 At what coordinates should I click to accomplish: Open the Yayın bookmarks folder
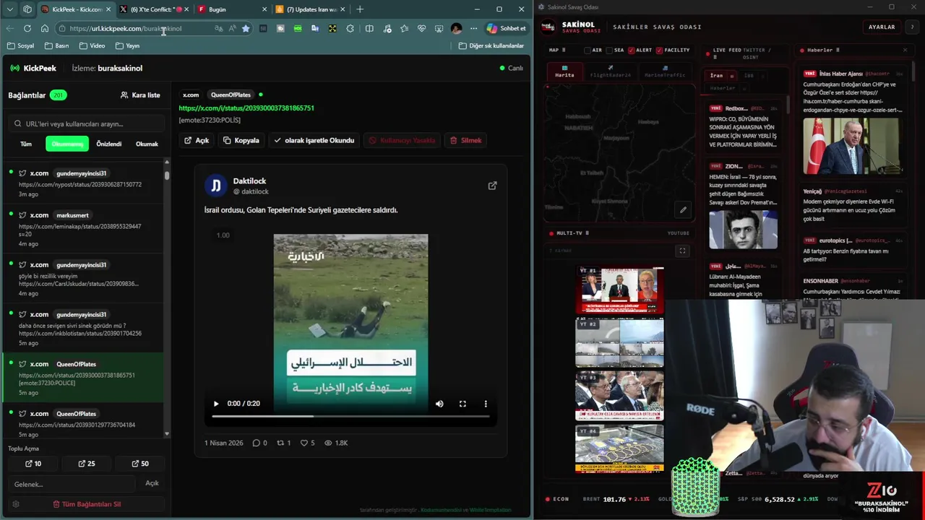pos(127,45)
